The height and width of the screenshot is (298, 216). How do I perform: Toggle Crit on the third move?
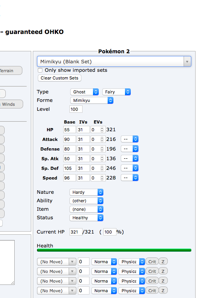click(152, 281)
